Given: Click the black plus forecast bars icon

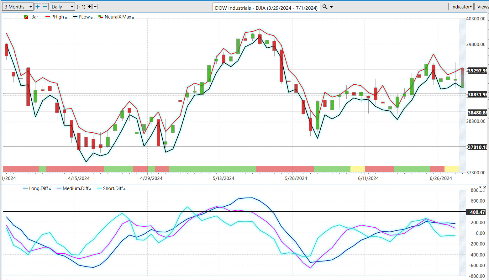Looking at the screenshot, I should [x=89, y=7].
